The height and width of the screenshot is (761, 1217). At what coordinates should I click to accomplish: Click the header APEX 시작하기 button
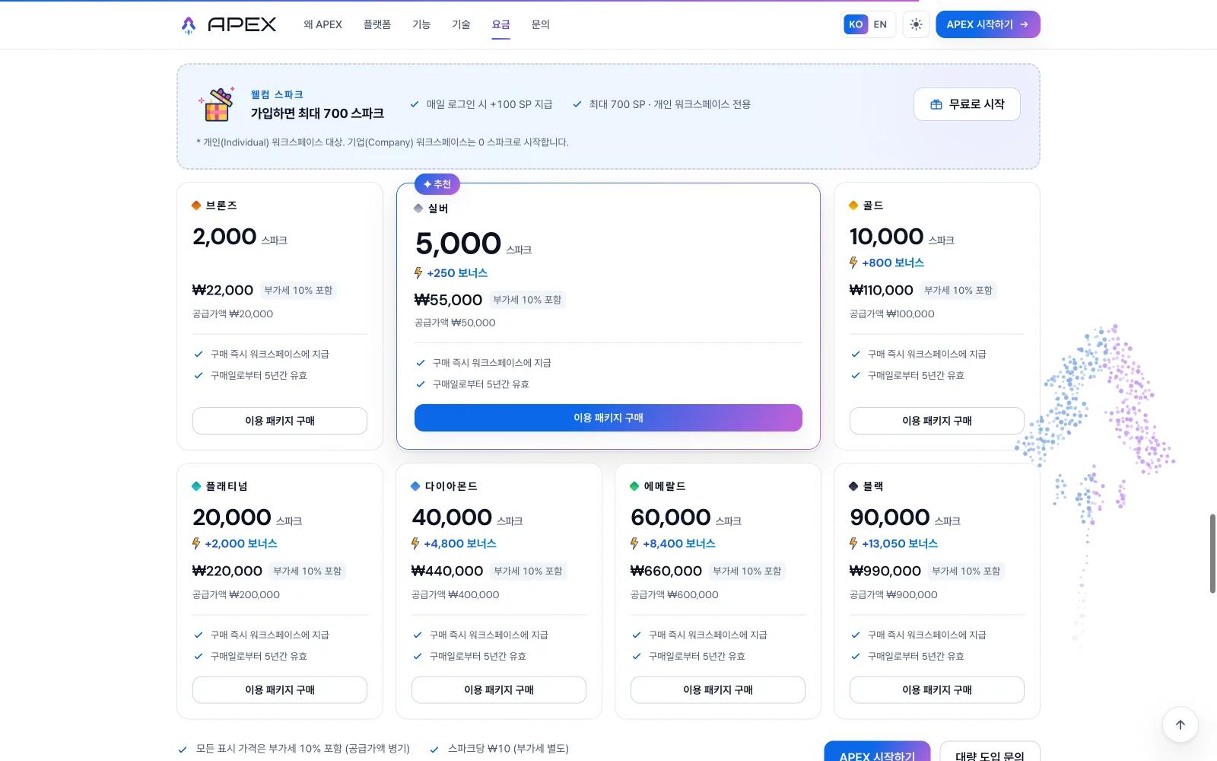point(988,24)
